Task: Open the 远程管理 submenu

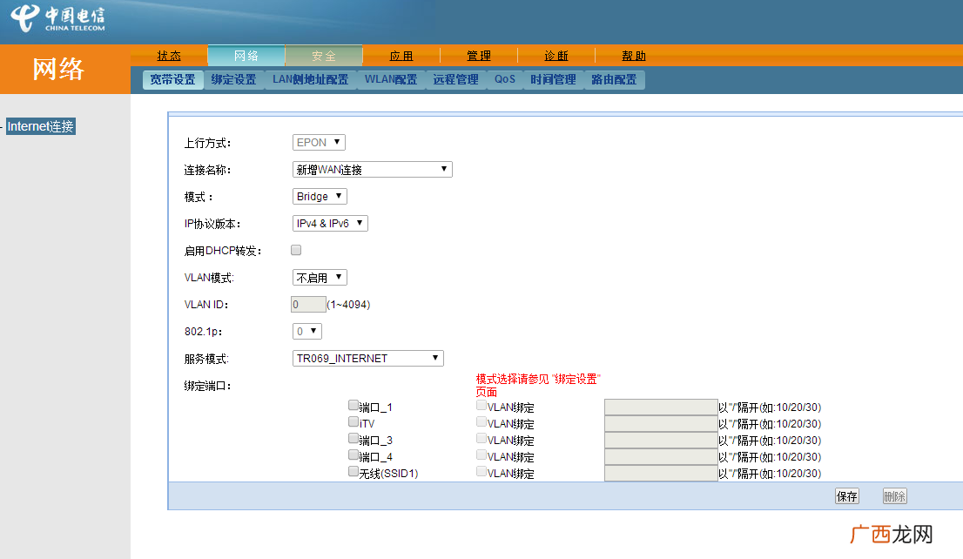Action: (x=455, y=80)
